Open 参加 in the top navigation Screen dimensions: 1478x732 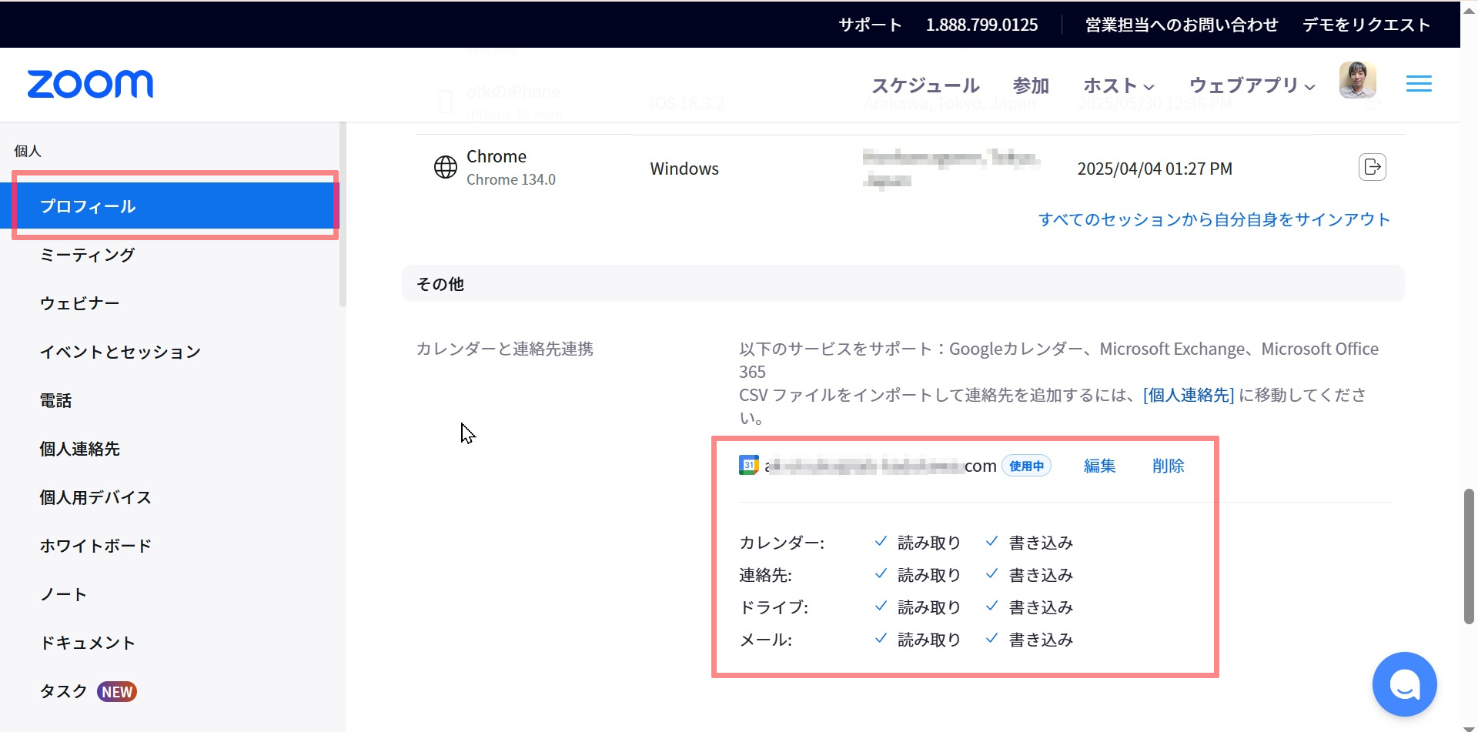point(1031,85)
